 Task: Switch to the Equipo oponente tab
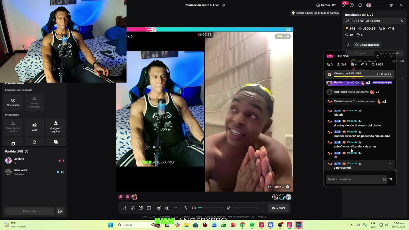pos(389,53)
